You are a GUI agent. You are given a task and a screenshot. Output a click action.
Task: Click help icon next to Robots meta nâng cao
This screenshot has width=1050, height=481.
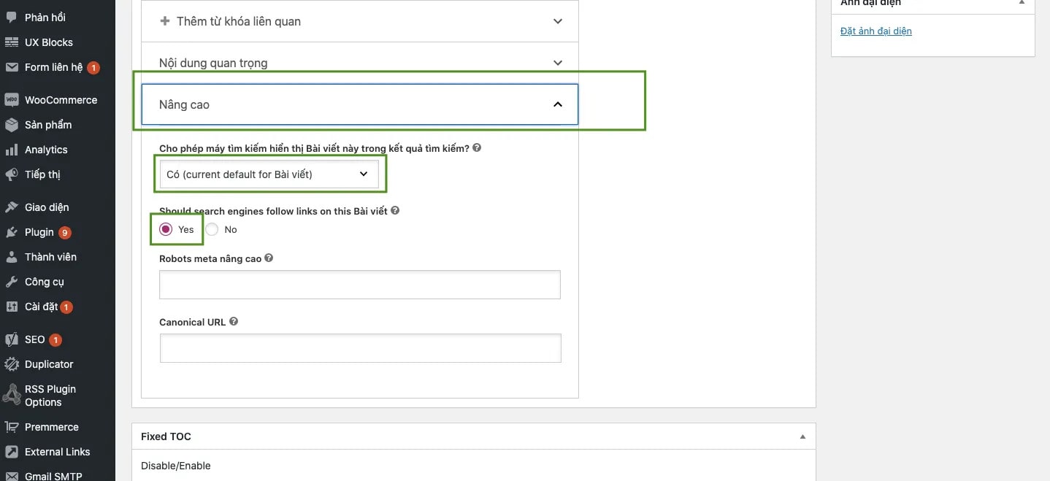point(269,258)
